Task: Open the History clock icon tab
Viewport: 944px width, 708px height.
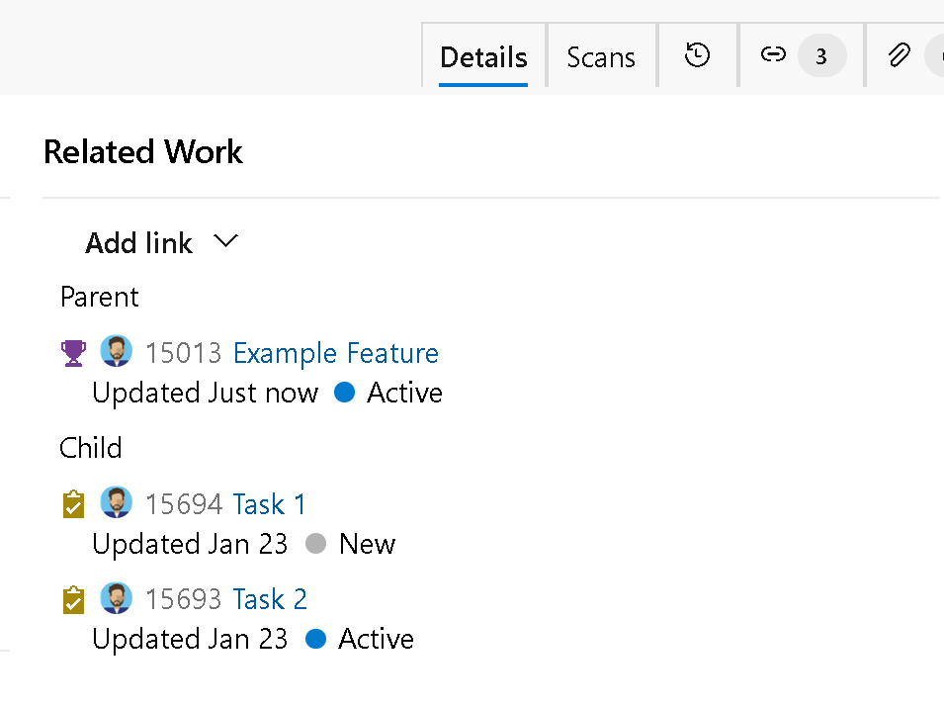Action: (x=697, y=55)
